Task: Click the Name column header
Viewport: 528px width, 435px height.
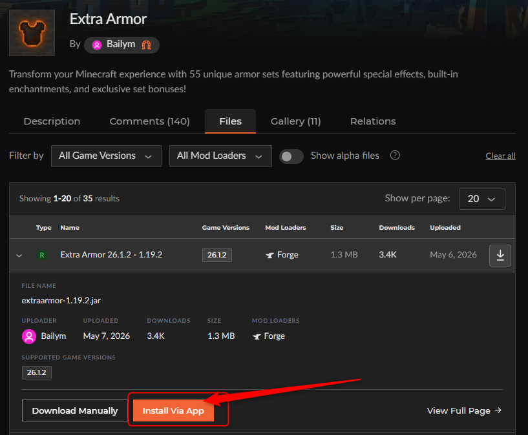Action: 70,228
